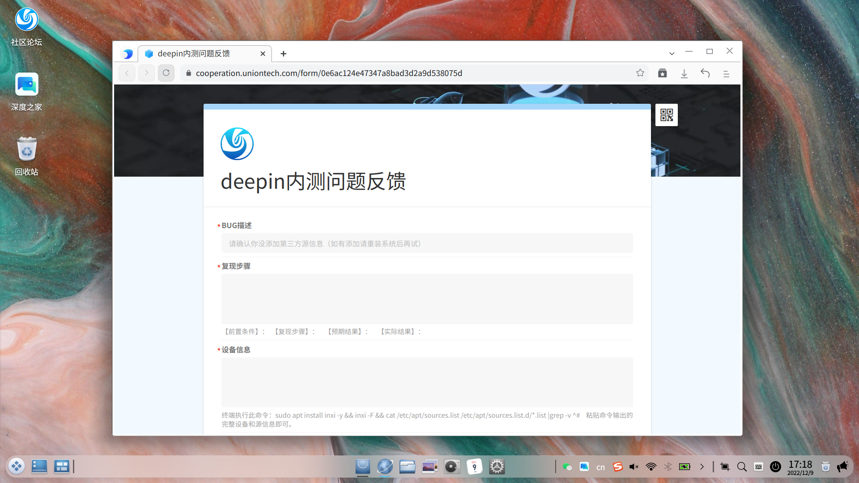Toggle the Bluetooth tray icon

click(668, 467)
